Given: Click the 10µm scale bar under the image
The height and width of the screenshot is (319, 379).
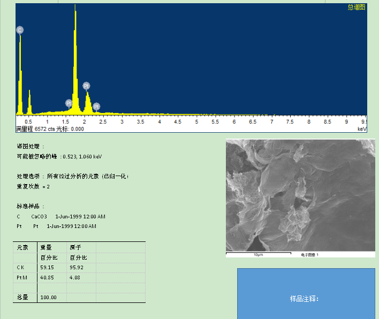Looking at the screenshot, I should coord(259,255).
